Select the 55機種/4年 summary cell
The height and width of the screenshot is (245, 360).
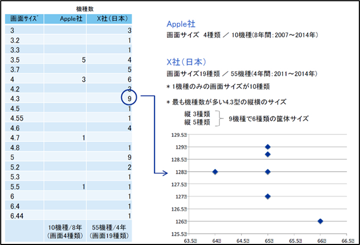(x=109, y=232)
